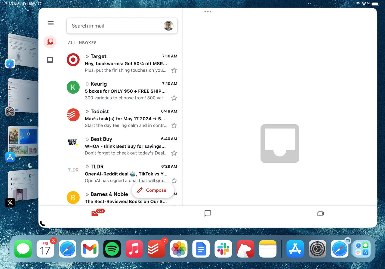
Task: Open the three-dot multitasking menu
Action: coord(208,12)
